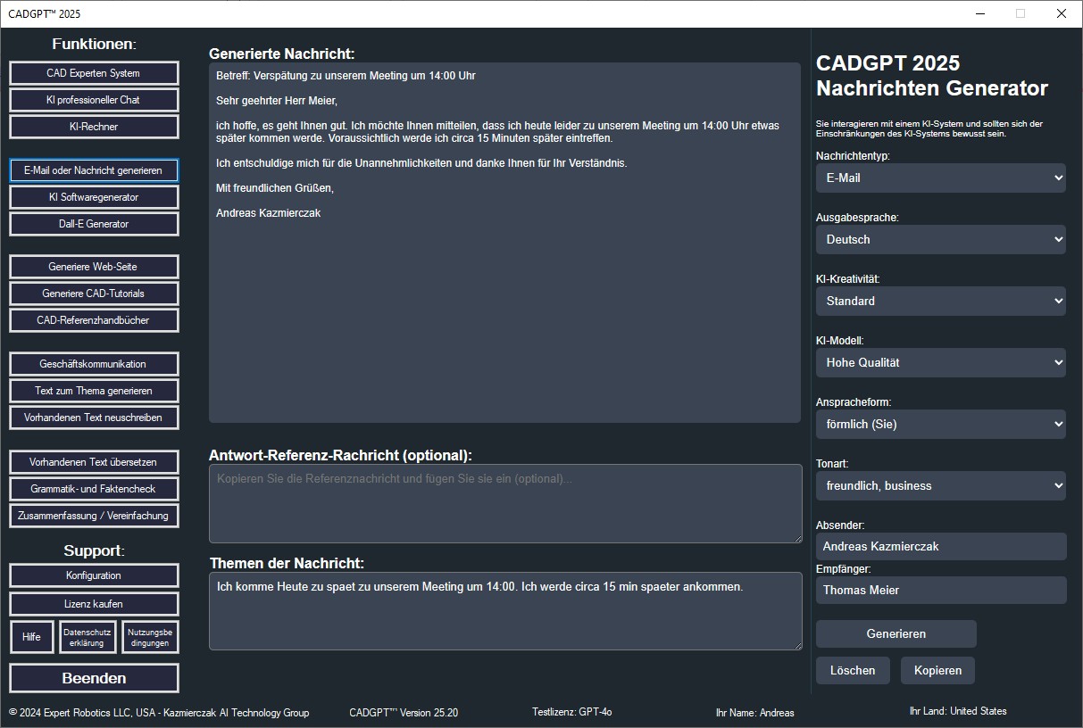Screen dimensions: 1083x728
Task: Expand the Nachrichtentyp dropdown
Action: click(x=941, y=178)
